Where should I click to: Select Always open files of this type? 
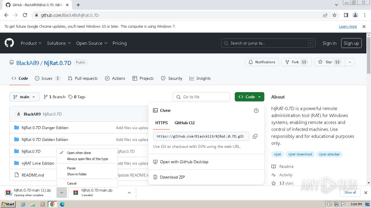[x=88, y=159]
